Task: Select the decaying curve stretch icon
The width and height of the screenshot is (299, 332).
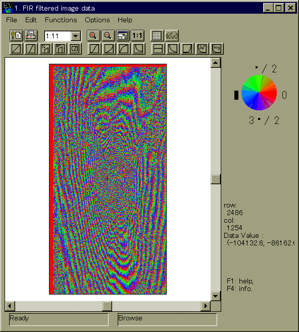Action: (173, 49)
